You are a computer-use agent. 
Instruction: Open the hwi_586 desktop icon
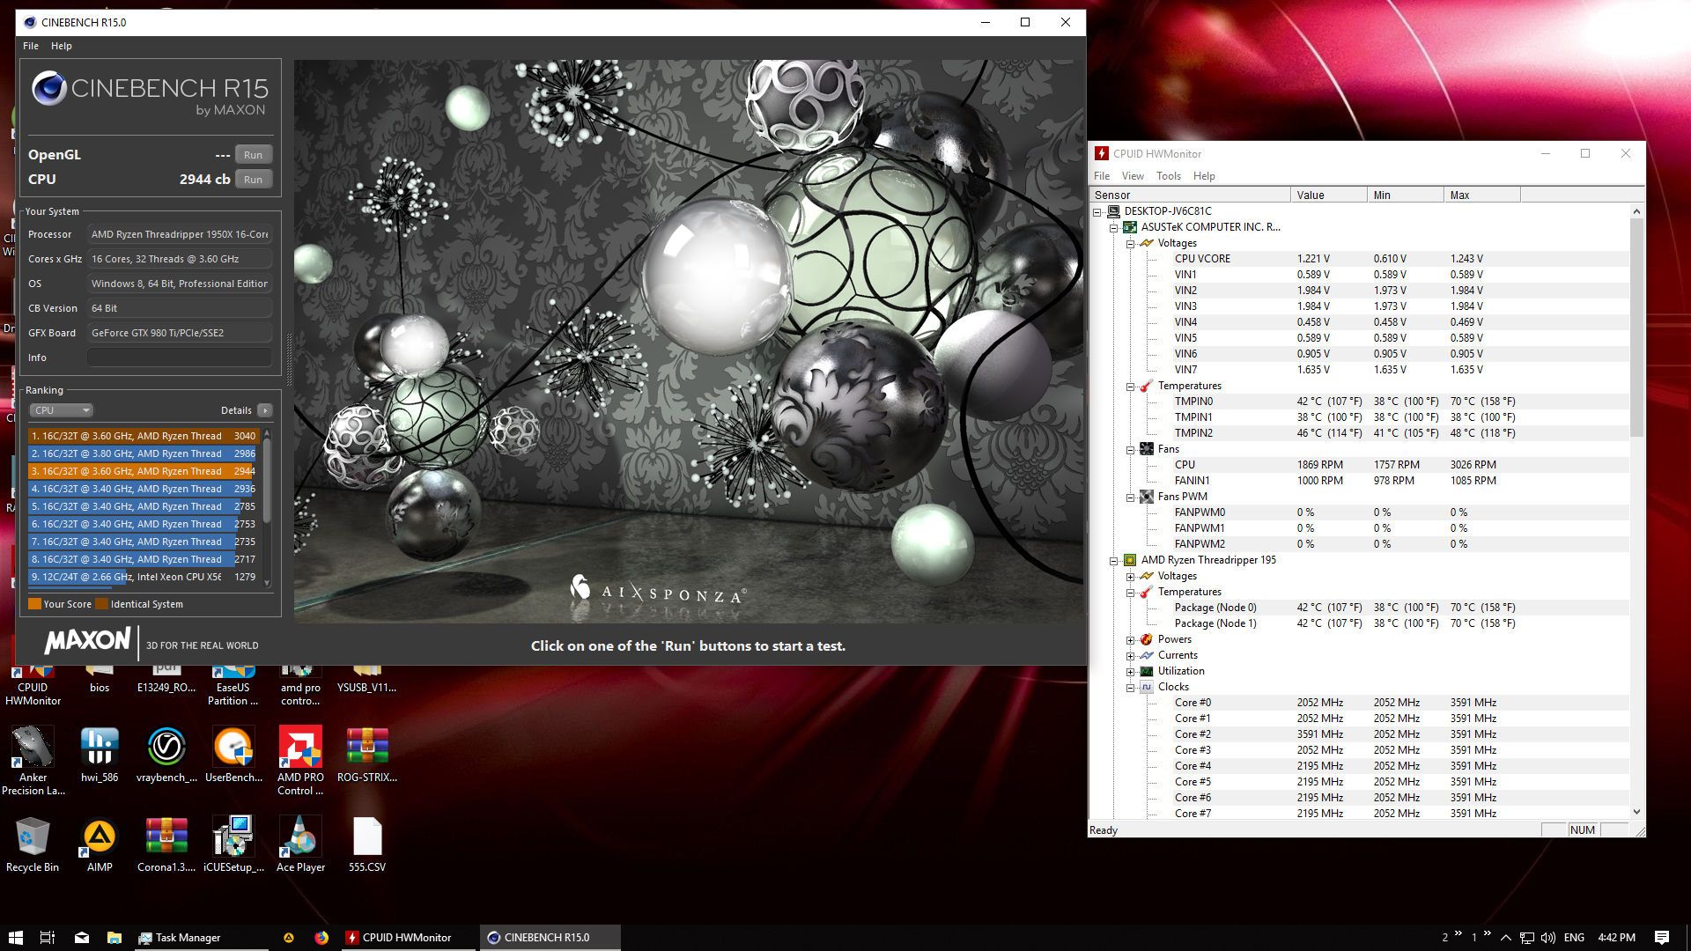coord(100,755)
